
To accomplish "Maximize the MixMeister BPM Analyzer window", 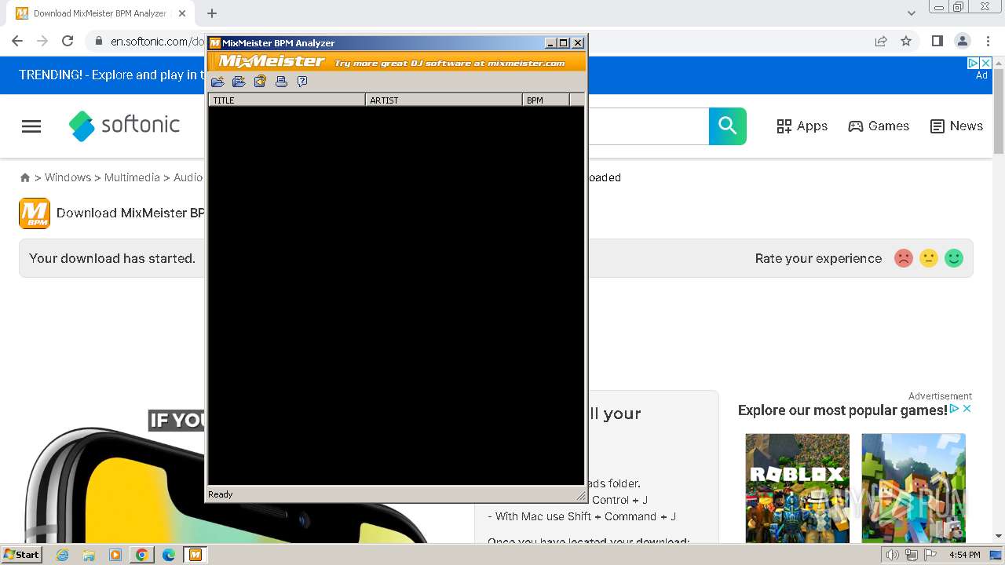I will click(x=564, y=43).
